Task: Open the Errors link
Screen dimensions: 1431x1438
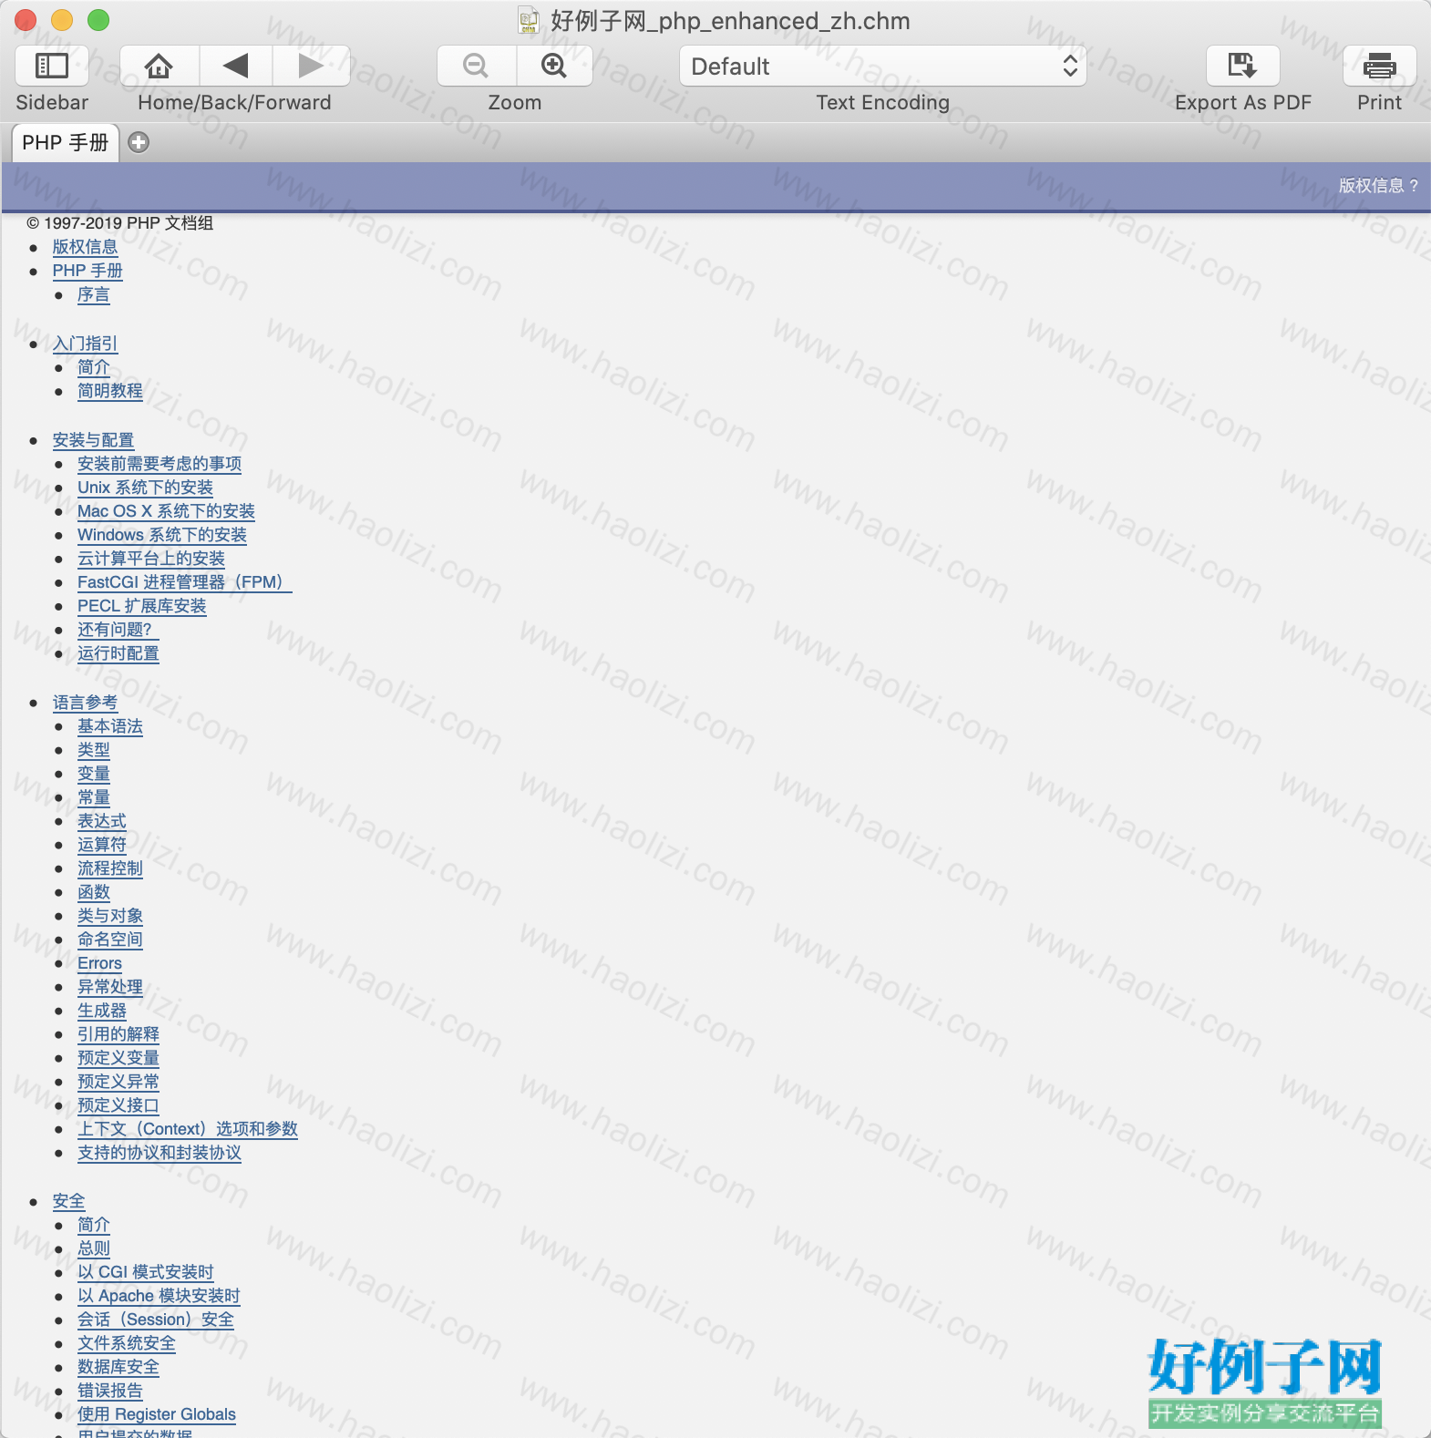Action: (99, 963)
